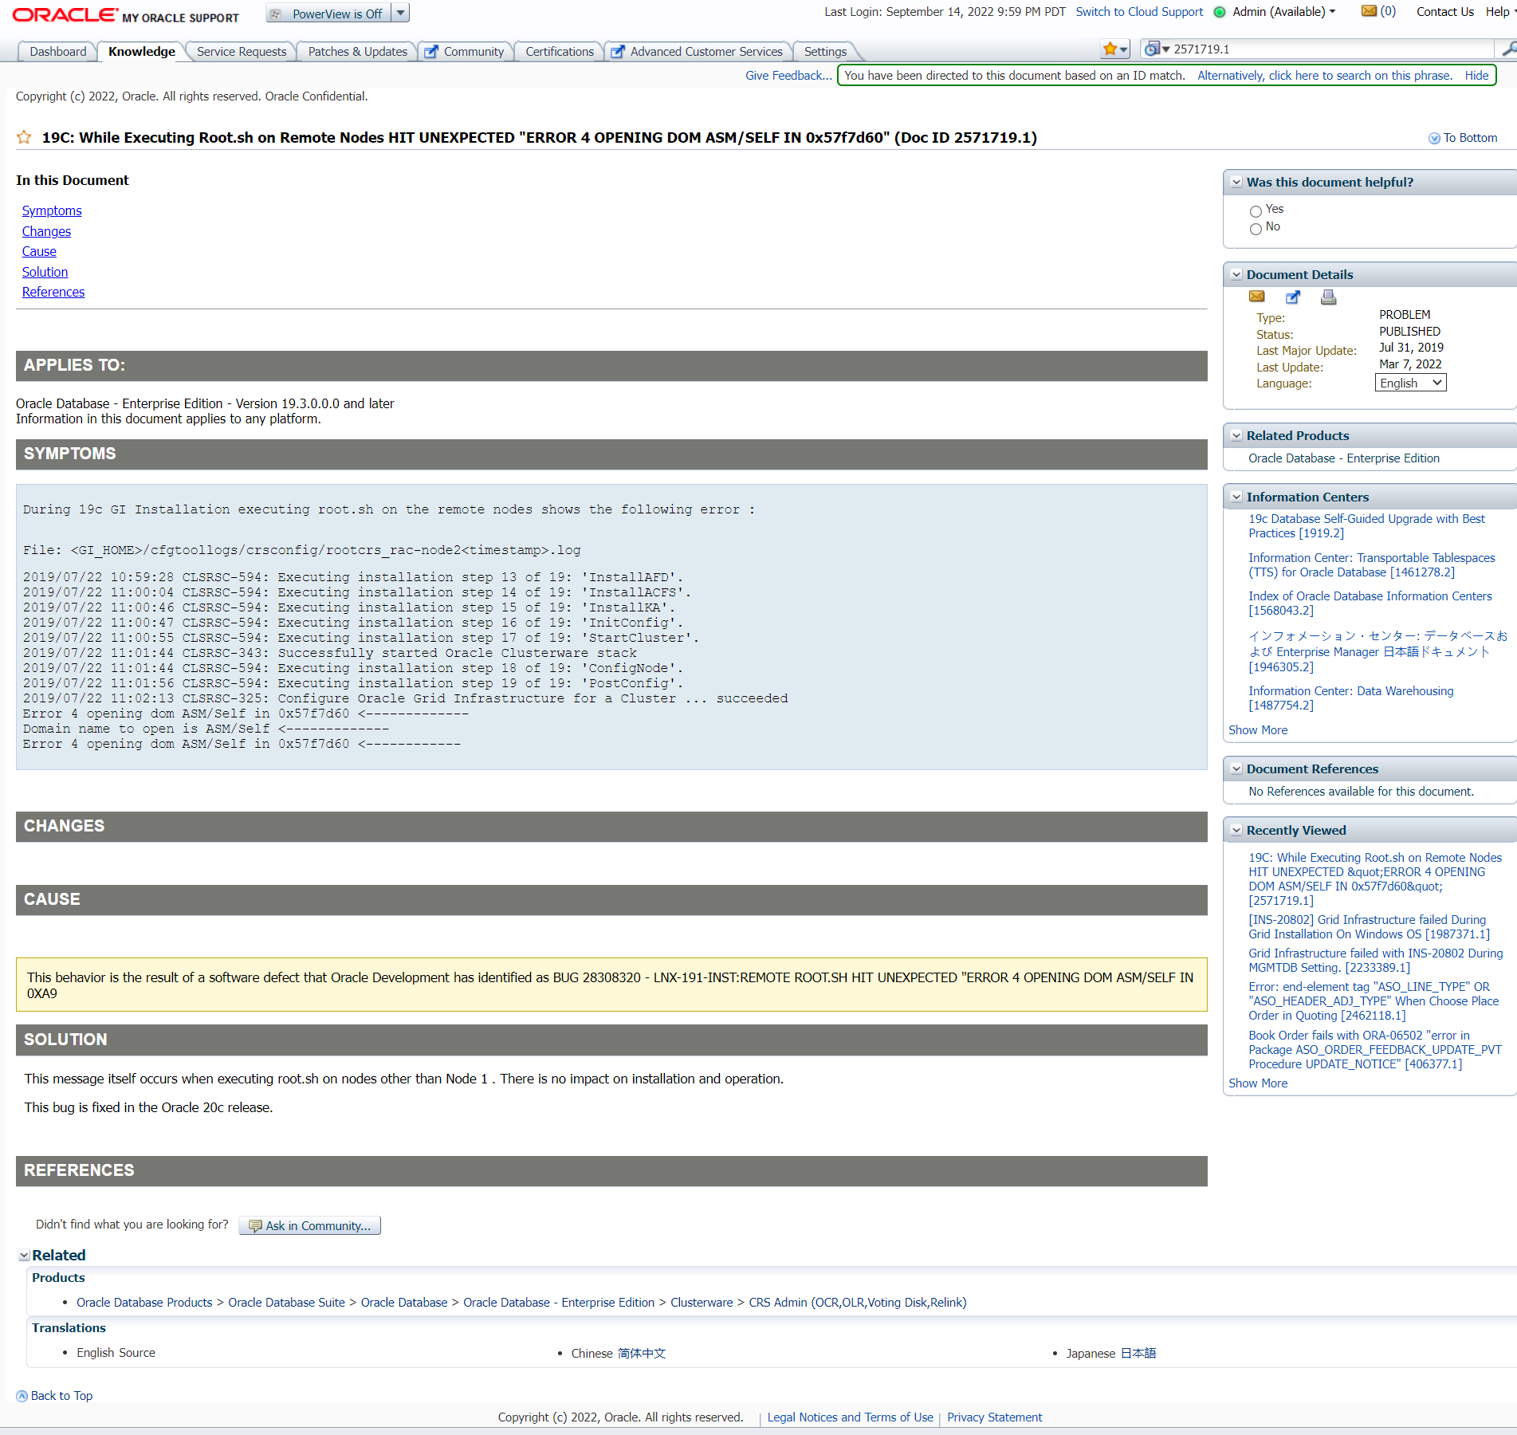Click Show More under Information Centers

1258,730
